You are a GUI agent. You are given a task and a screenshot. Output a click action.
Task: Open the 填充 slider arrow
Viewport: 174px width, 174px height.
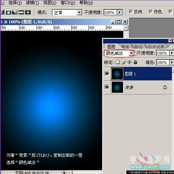pyautogui.click(x=172, y=63)
